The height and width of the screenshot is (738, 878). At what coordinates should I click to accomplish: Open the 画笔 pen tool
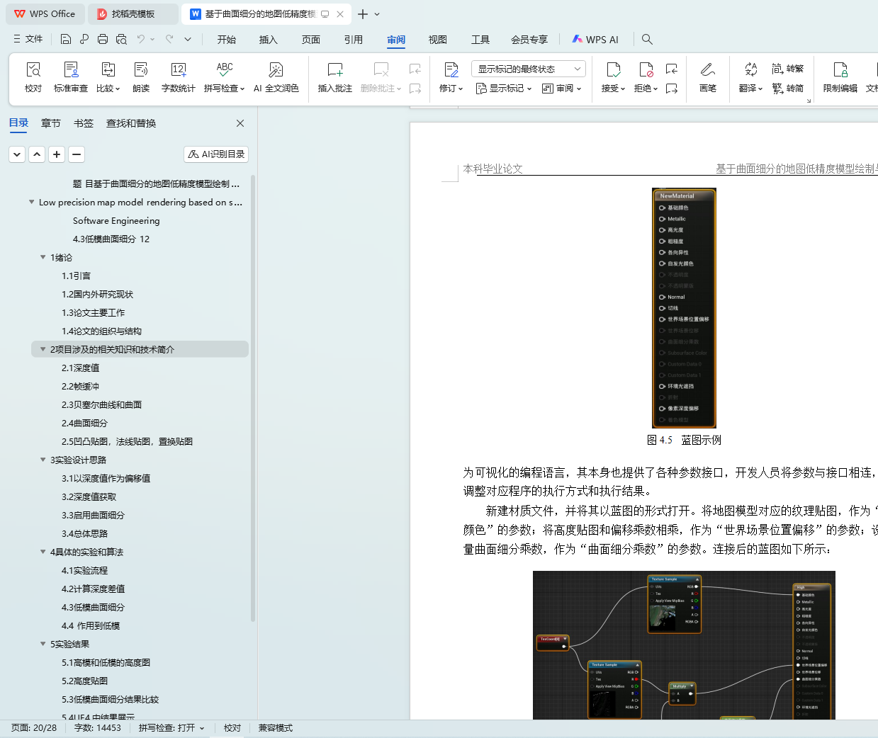coord(708,76)
